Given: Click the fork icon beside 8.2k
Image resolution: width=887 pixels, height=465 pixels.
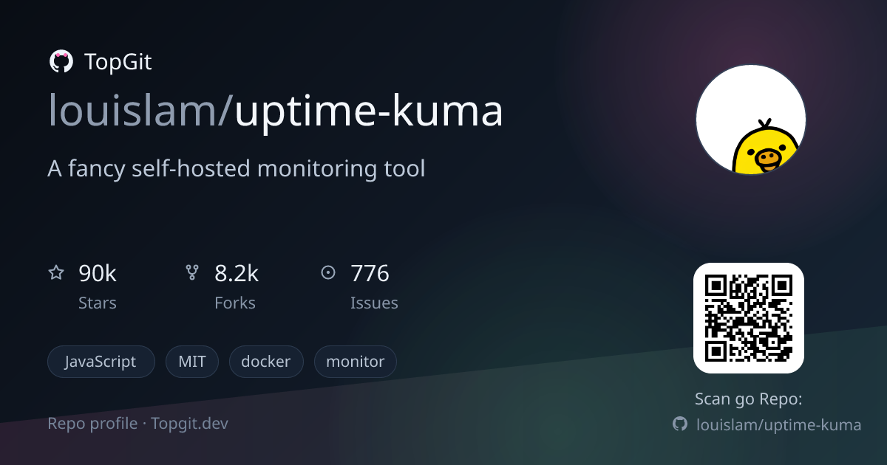Looking at the screenshot, I should click(x=192, y=273).
